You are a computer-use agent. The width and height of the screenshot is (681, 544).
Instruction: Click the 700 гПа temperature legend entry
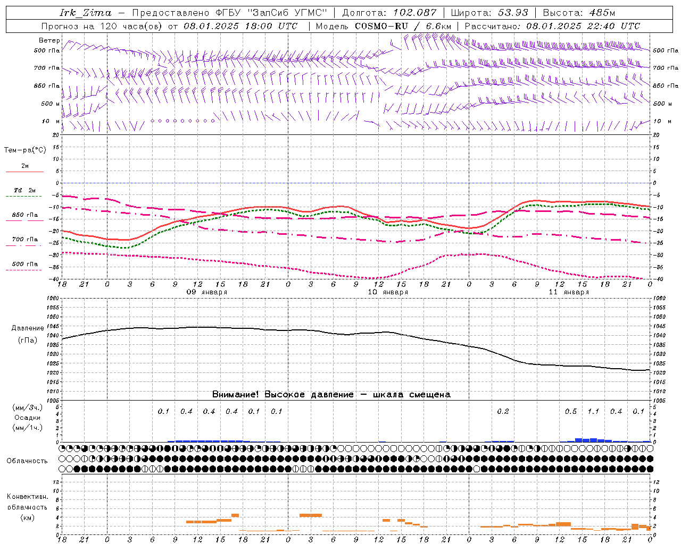[x=25, y=240]
